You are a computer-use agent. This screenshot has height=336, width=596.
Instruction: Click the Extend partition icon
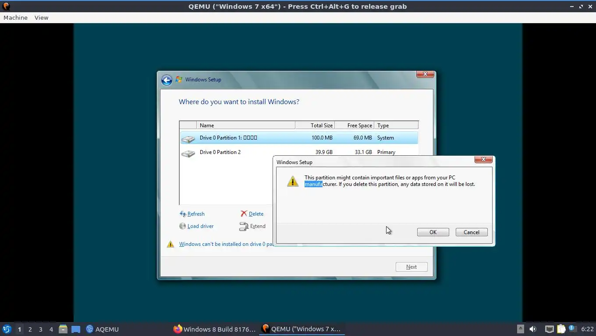click(x=244, y=226)
